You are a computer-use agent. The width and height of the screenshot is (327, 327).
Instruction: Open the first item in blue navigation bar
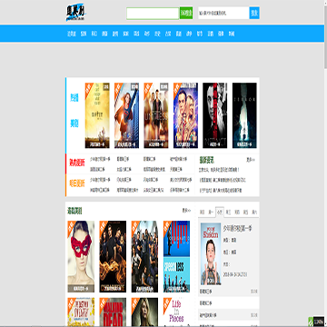[x=72, y=34]
